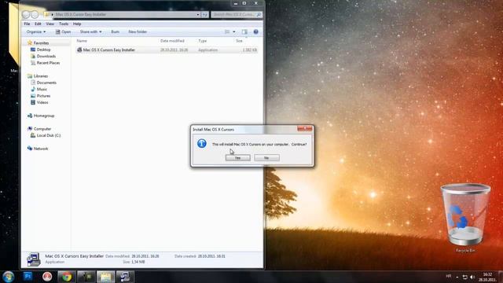Click the Open toolbar button
503x283 pixels.
point(63,31)
